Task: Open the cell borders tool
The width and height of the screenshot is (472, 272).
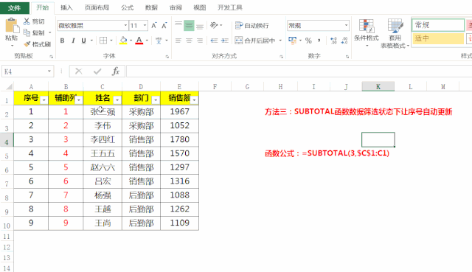Action: 103,41
